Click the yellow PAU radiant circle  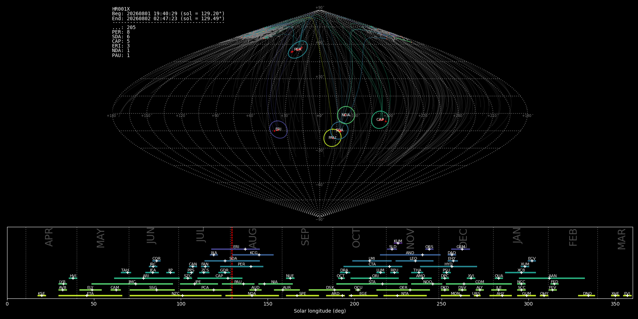click(332, 138)
